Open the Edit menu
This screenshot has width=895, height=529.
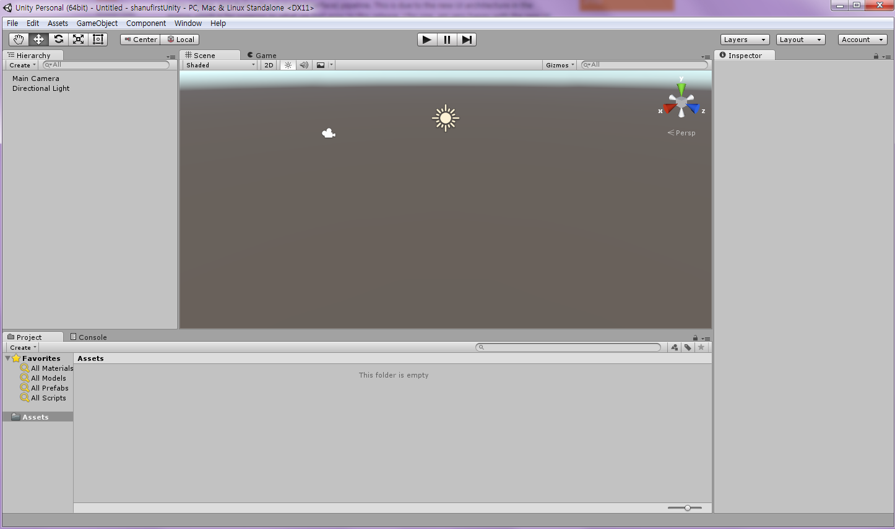click(33, 23)
